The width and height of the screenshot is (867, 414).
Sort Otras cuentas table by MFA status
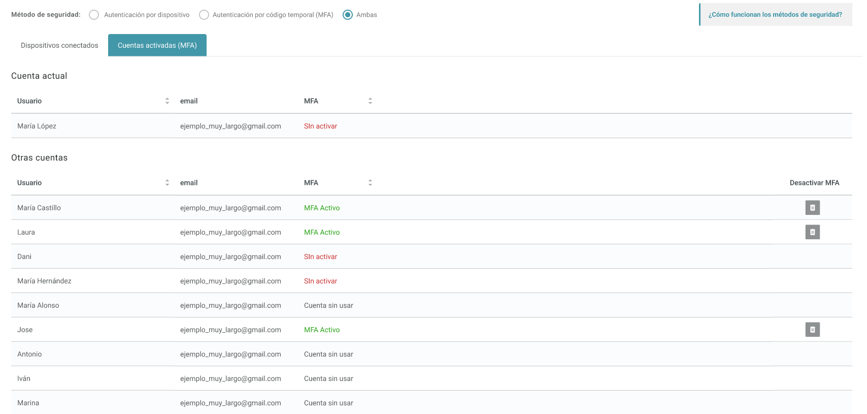[370, 183]
